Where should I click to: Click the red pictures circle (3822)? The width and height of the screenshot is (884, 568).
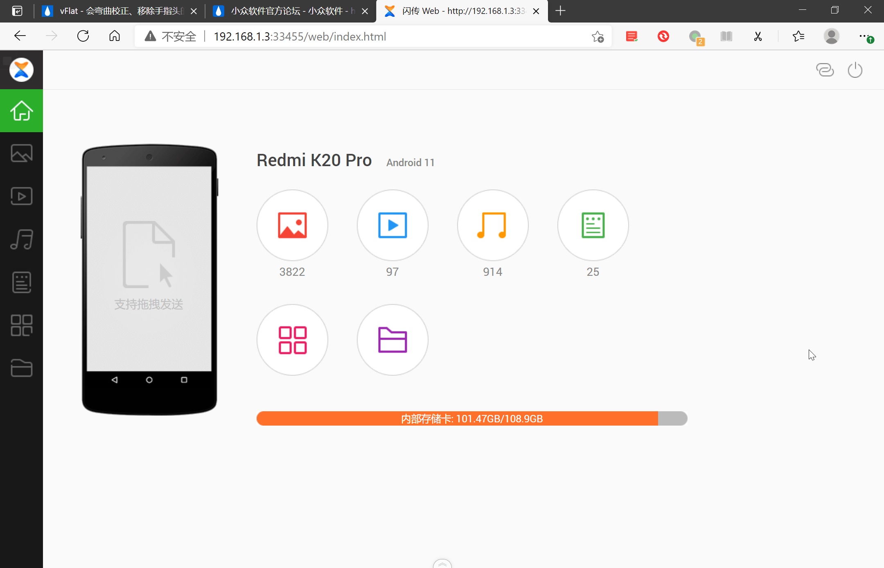pos(292,225)
